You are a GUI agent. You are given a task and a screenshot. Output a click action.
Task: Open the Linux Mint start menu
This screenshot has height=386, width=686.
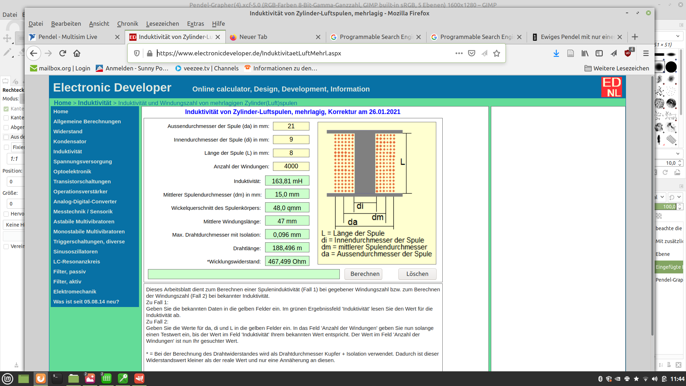coord(8,379)
